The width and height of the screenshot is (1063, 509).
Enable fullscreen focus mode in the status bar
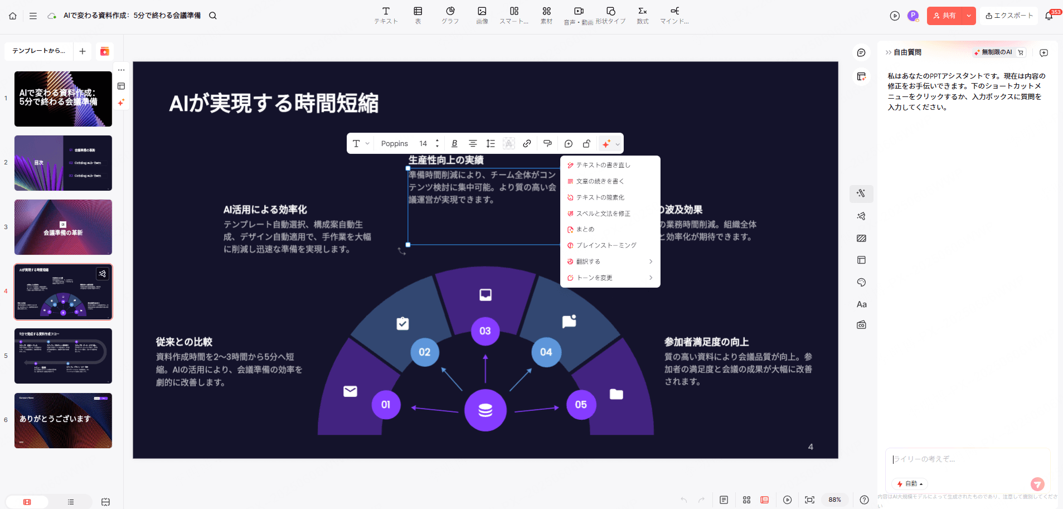tap(810, 500)
